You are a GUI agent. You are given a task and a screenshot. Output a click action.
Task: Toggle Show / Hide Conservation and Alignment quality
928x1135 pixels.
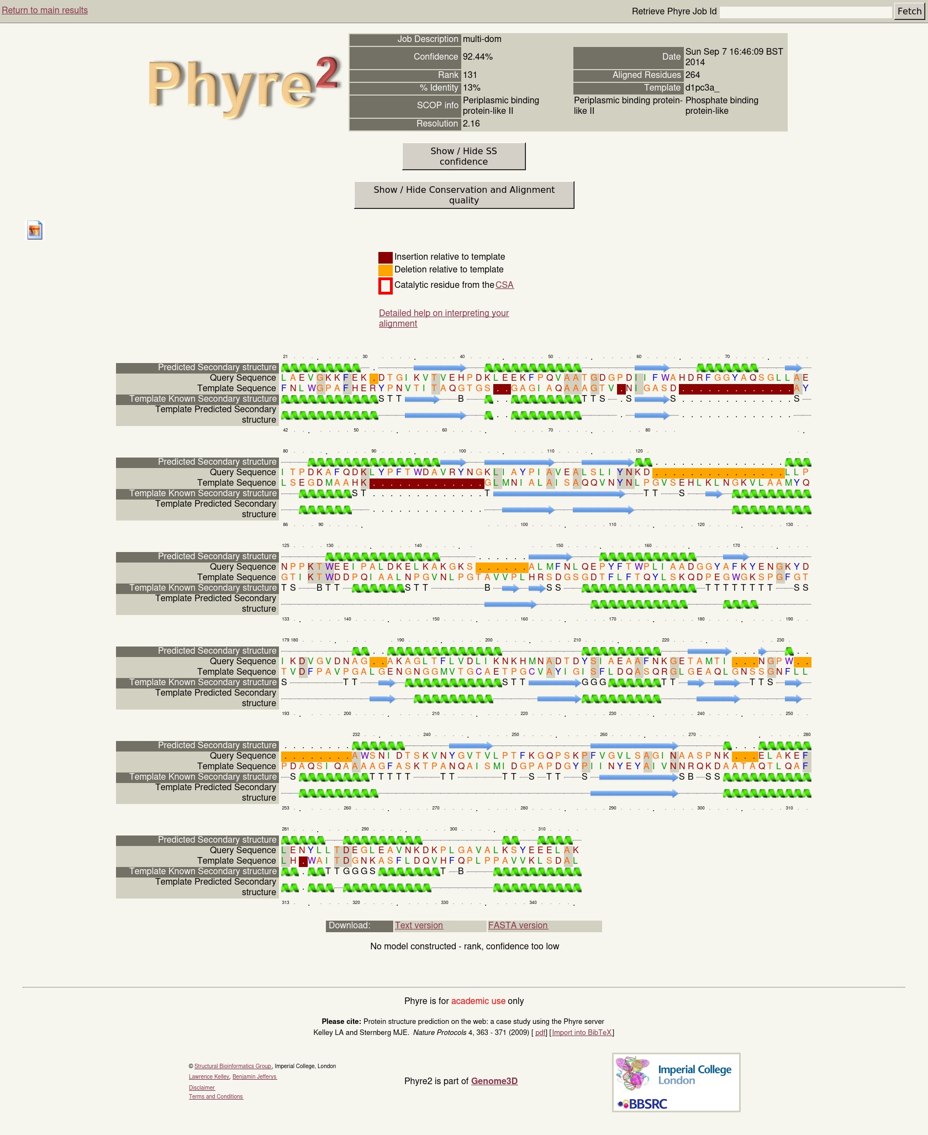click(x=463, y=195)
